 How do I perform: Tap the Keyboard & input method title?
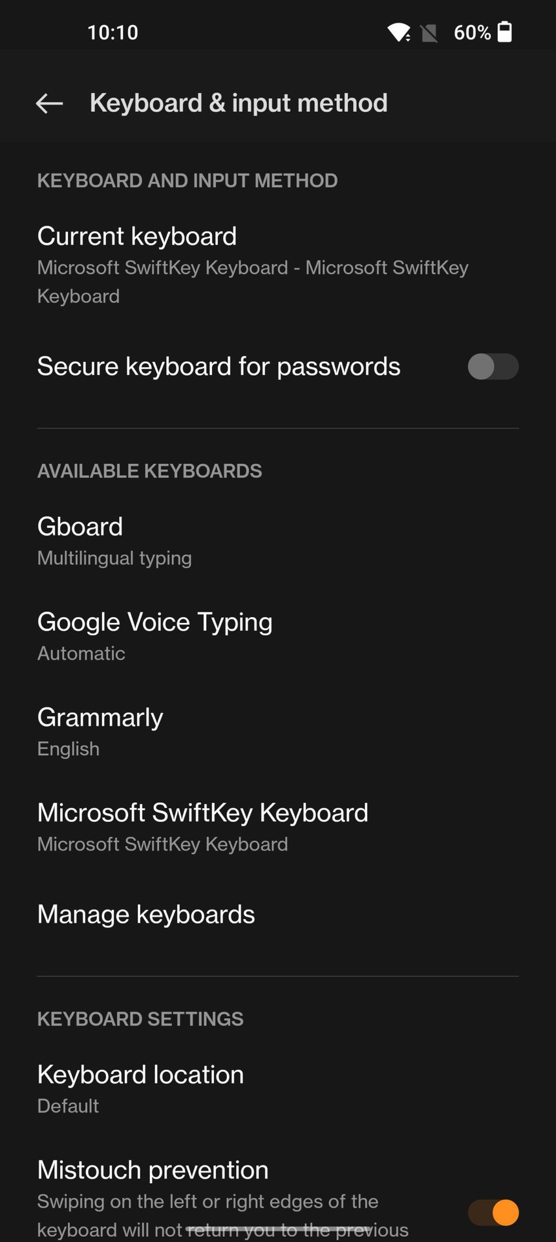coord(239,103)
